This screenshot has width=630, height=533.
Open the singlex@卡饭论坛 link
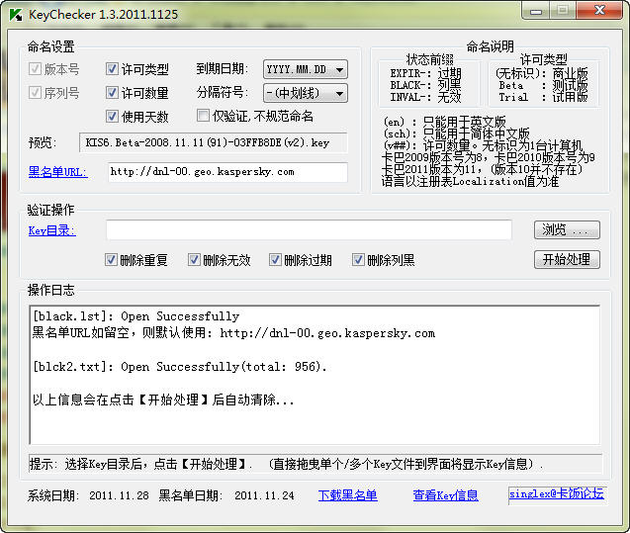(557, 493)
